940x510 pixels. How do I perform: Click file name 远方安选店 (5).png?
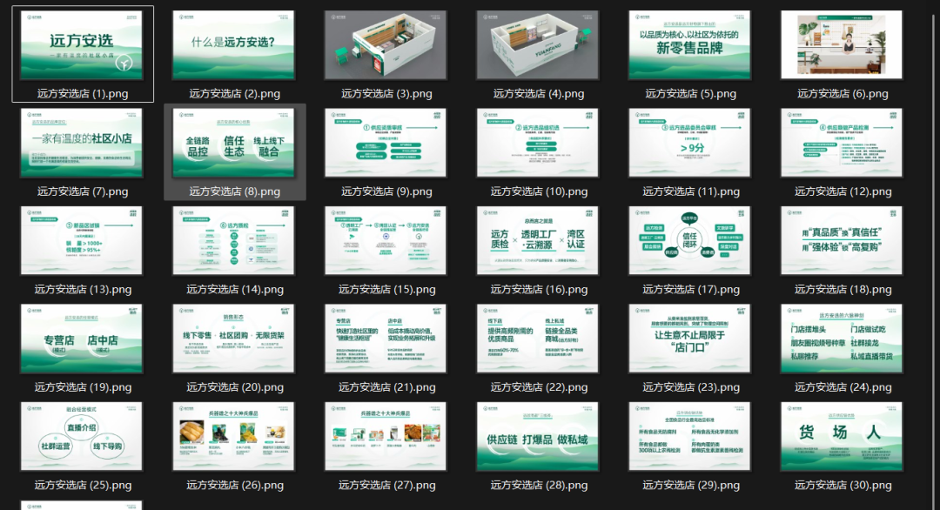(690, 93)
